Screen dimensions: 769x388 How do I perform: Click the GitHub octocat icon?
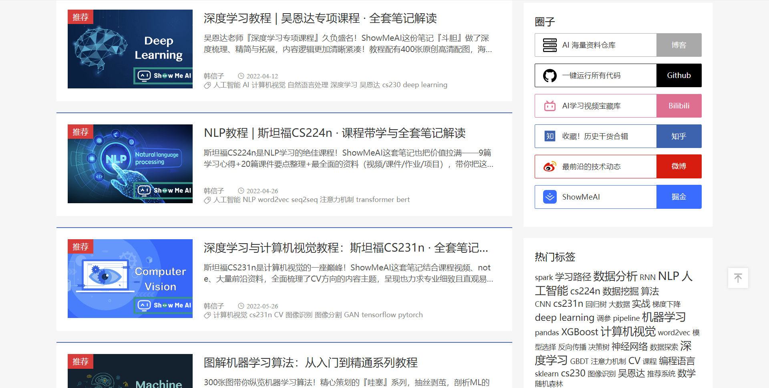(x=550, y=76)
